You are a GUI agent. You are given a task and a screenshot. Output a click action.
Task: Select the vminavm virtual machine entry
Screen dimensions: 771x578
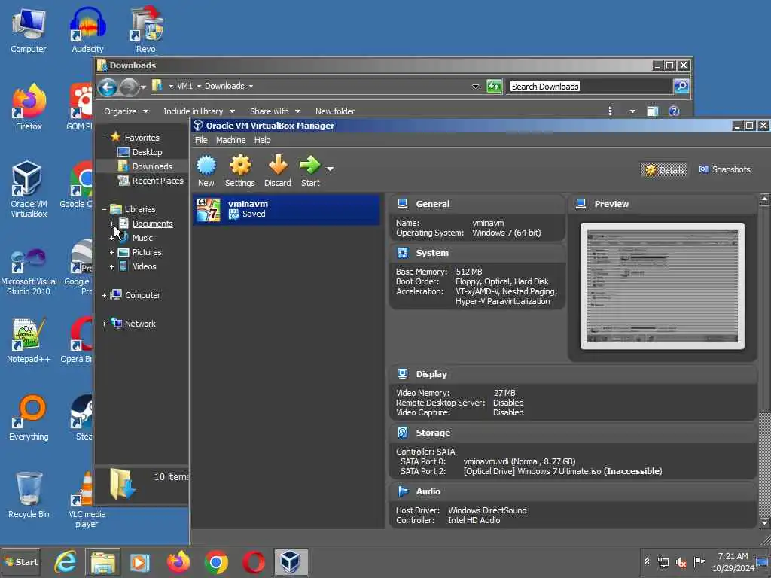click(x=287, y=209)
